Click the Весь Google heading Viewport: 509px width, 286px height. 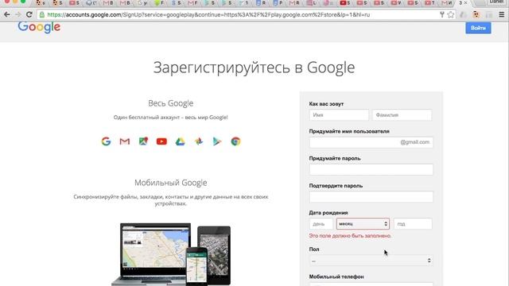(171, 103)
